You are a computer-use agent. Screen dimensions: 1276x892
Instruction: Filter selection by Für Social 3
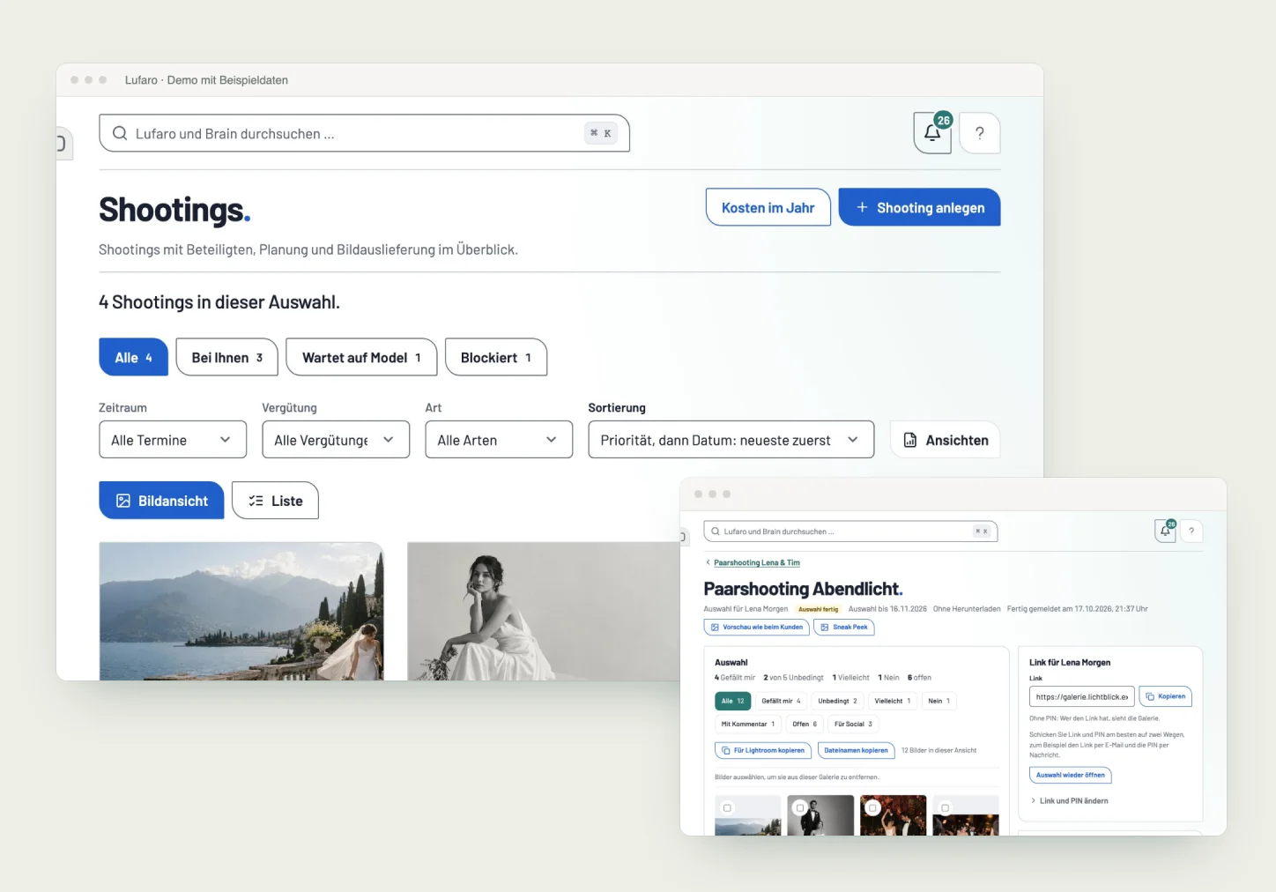(x=853, y=725)
